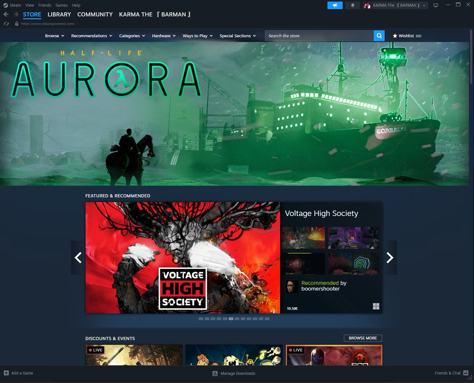Image resolution: width=474 pixels, height=383 pixels.
Task: Switch to the LIBRARY tab
Action: pyautogui.click(x=59, y=14)
